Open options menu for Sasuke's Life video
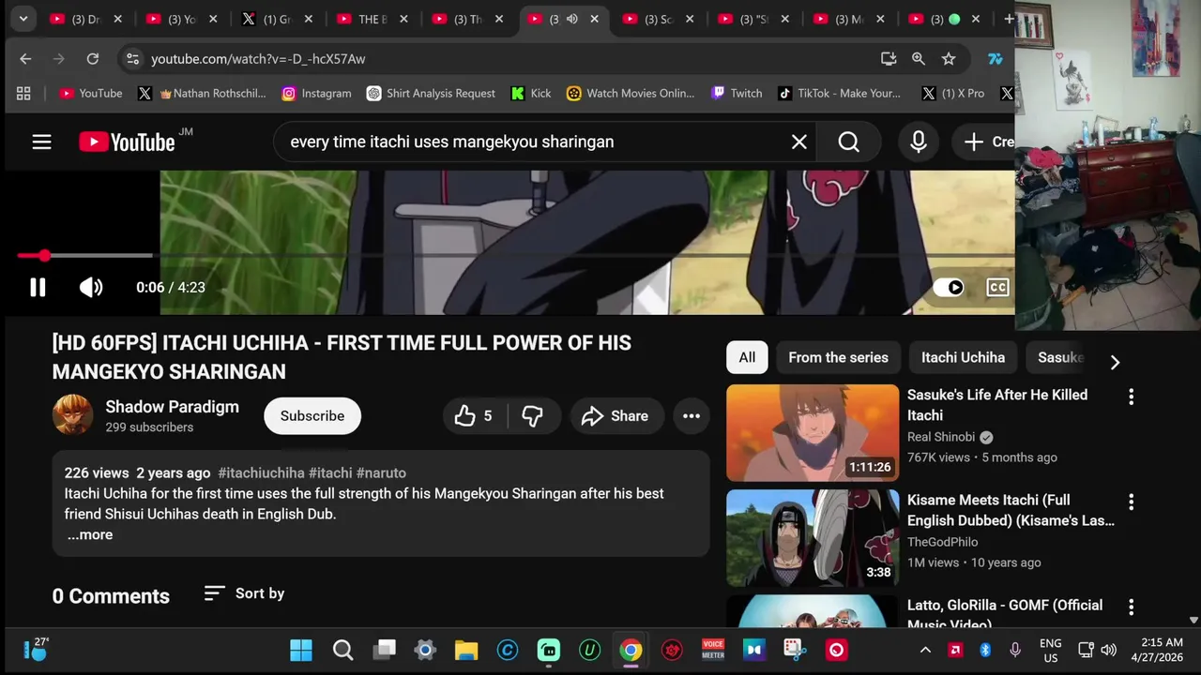The image size is (1201, 675). [1131, 397]
